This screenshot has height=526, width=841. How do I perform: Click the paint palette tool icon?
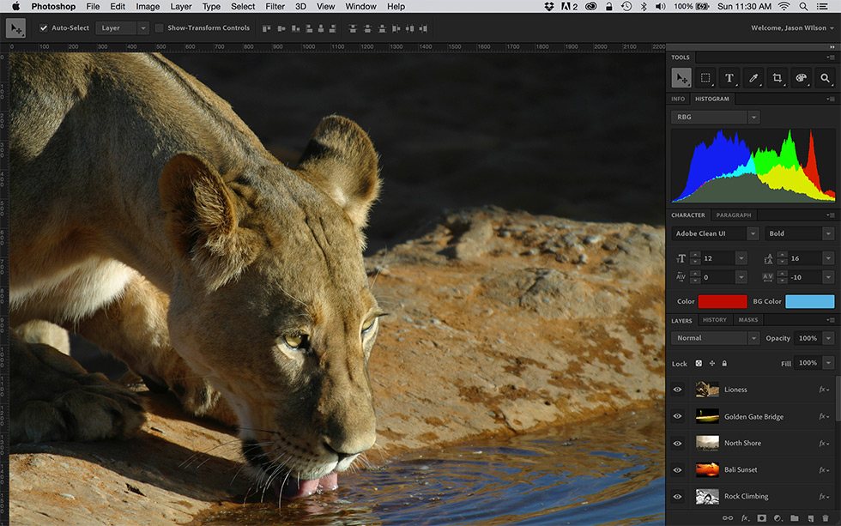tap(802, 78)
